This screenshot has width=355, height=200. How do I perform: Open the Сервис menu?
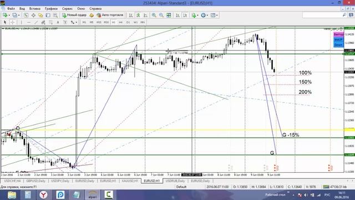(67, 9)
